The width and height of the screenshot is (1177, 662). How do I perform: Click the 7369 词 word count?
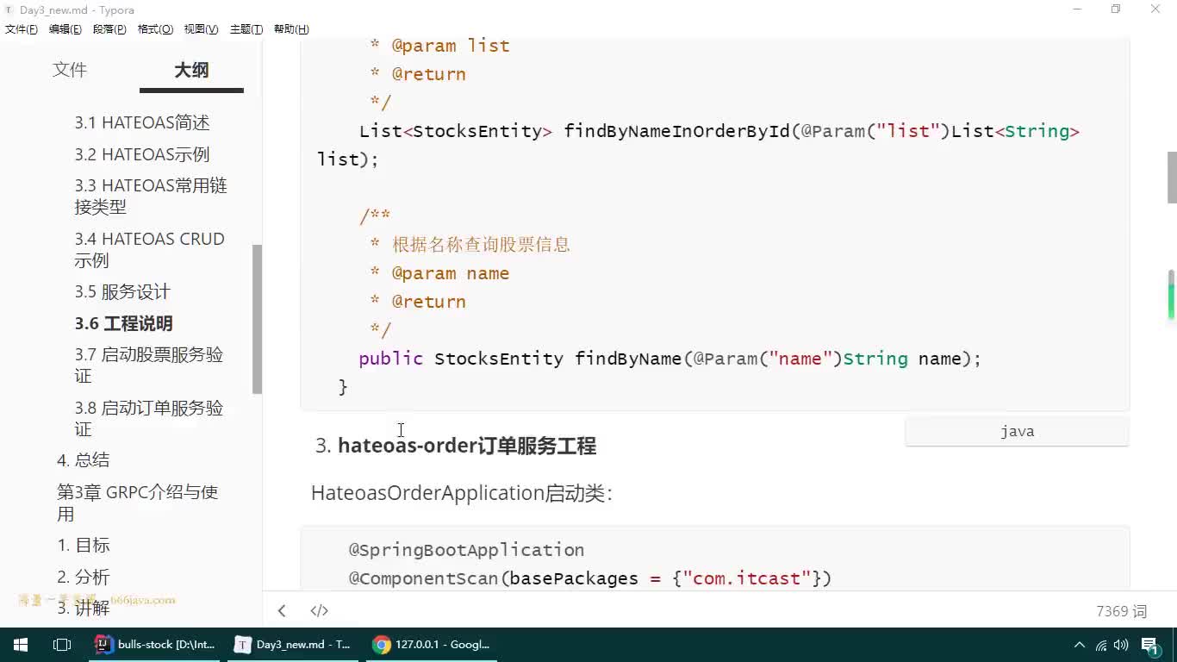(1122, 611)
